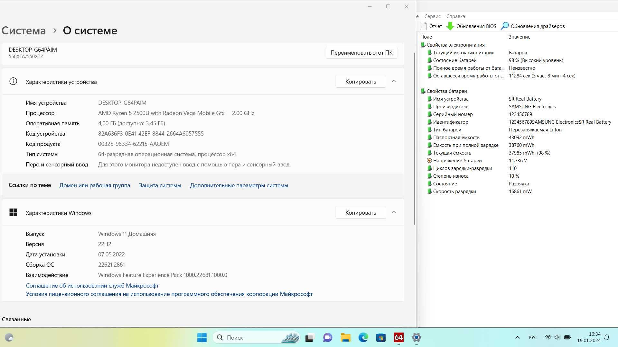Collapse the Характеристики устройства section chevron
The height and width of the screenshot is (347, 618).
[x=394, y=81]
